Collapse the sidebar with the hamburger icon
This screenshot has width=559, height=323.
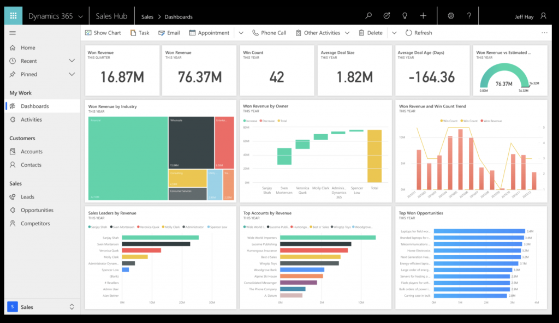(x=13, y=33)
